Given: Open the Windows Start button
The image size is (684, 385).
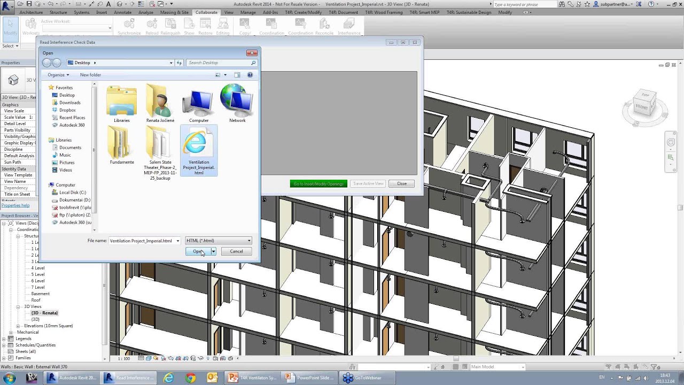Looking at the screenshot, I should [9, 378].
